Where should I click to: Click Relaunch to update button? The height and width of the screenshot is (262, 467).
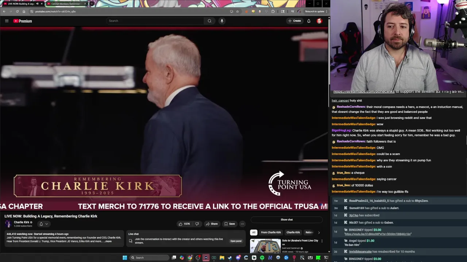click(314, 11)
